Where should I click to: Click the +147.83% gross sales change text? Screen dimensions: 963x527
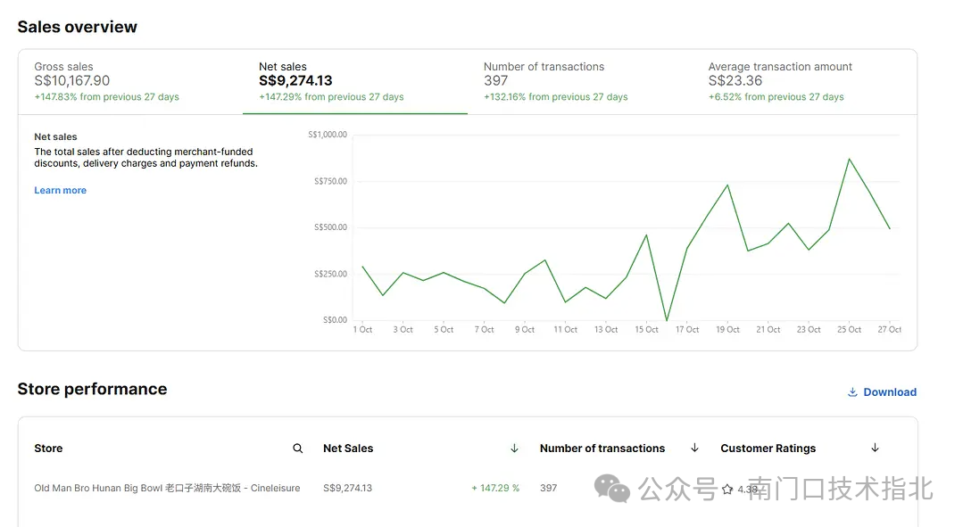point(107,97)
